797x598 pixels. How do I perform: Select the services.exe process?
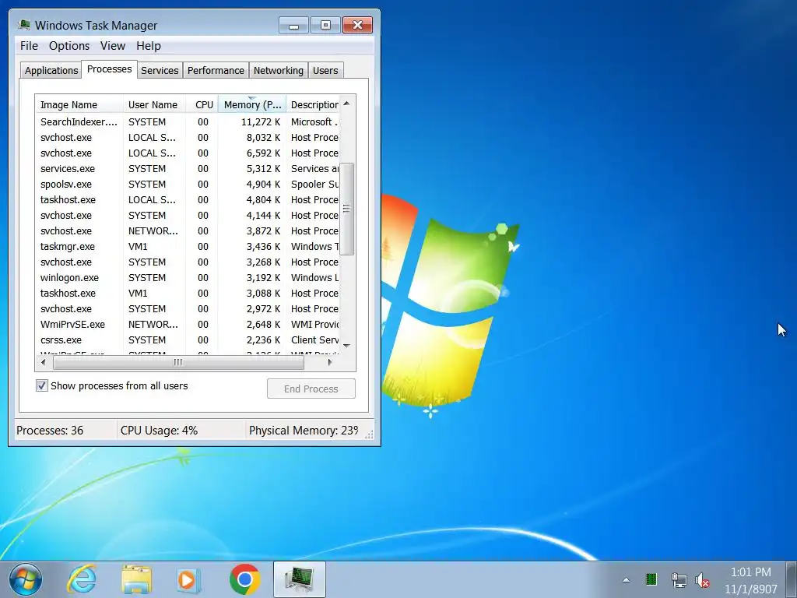[x=187, y=169]
